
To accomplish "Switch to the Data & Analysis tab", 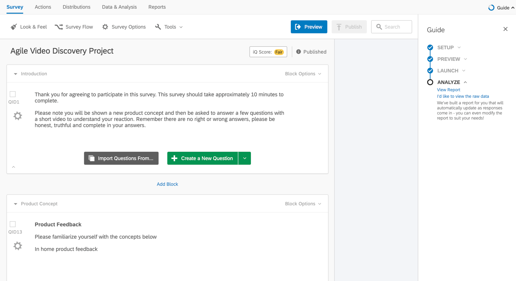I will [119, 7].
